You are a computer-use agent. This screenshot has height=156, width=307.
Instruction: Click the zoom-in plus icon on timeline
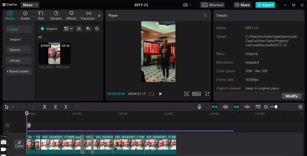[300, 107]
